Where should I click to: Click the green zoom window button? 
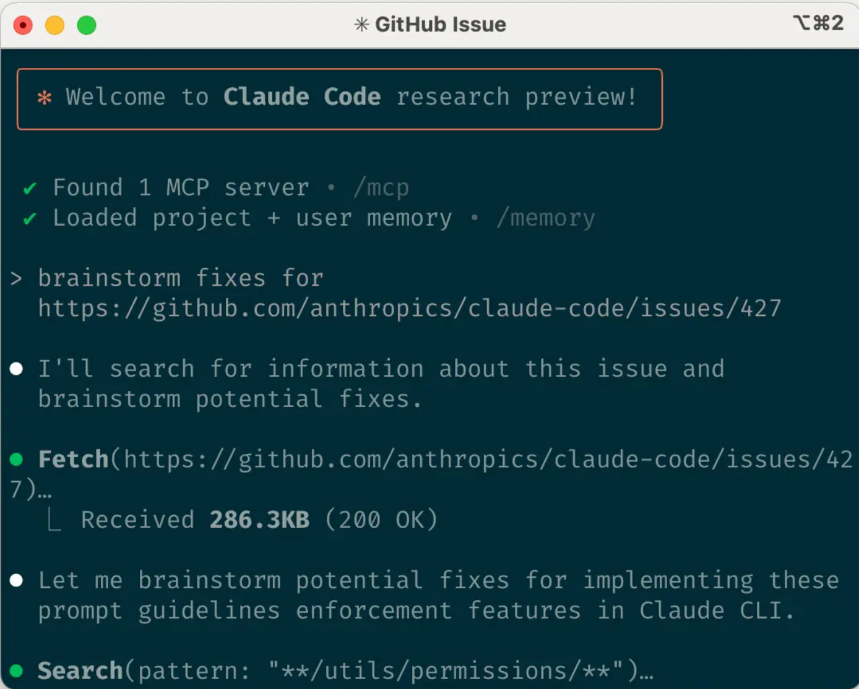(87, 25)
